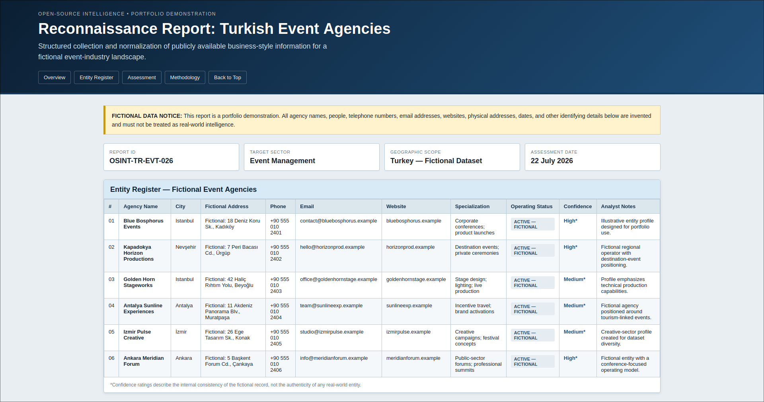Jump to Entity Register section
Viewport: 764px width, 402px height.
click(96, 78)
